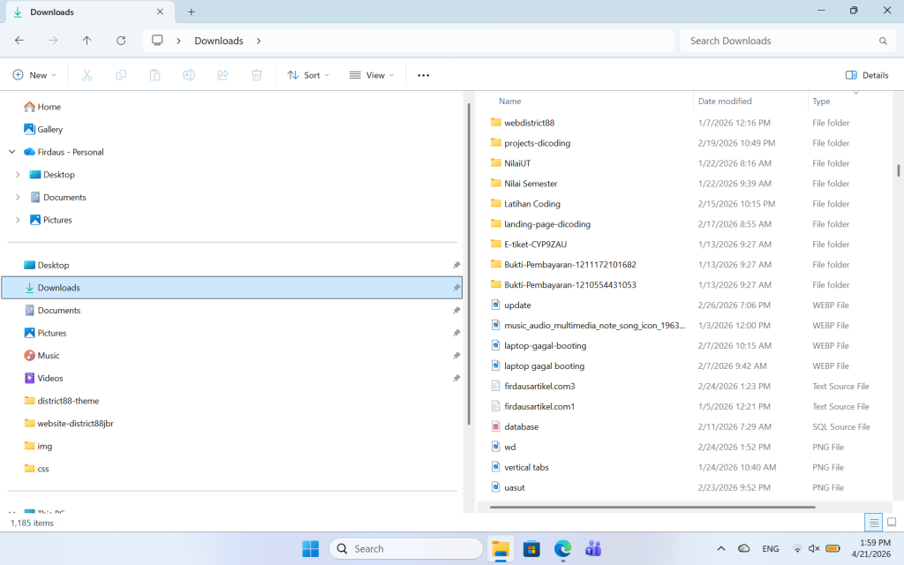Copy with the toolbar Copy icon
Screen dimensions: 904x565
coord(121,75)
